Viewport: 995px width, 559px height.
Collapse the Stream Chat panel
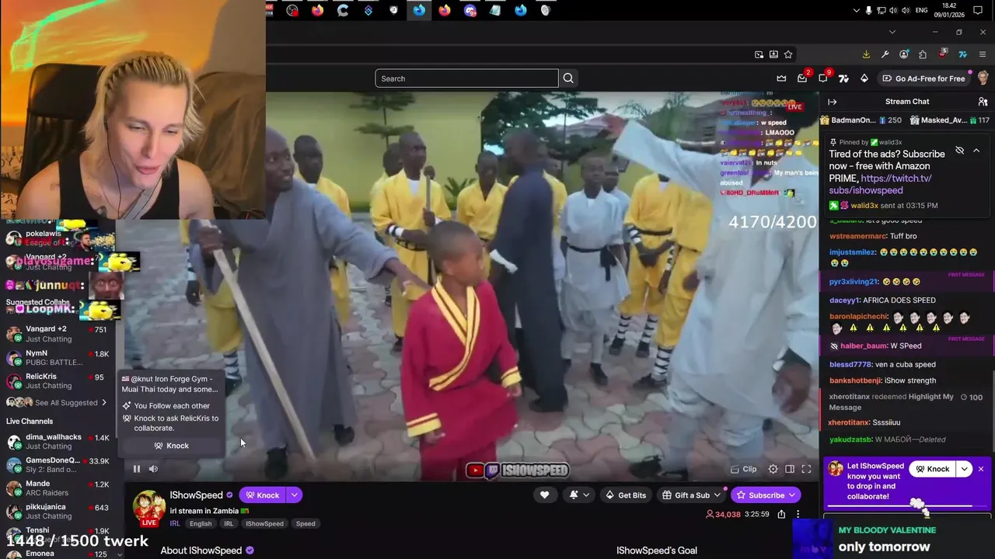tap(833, 102)
